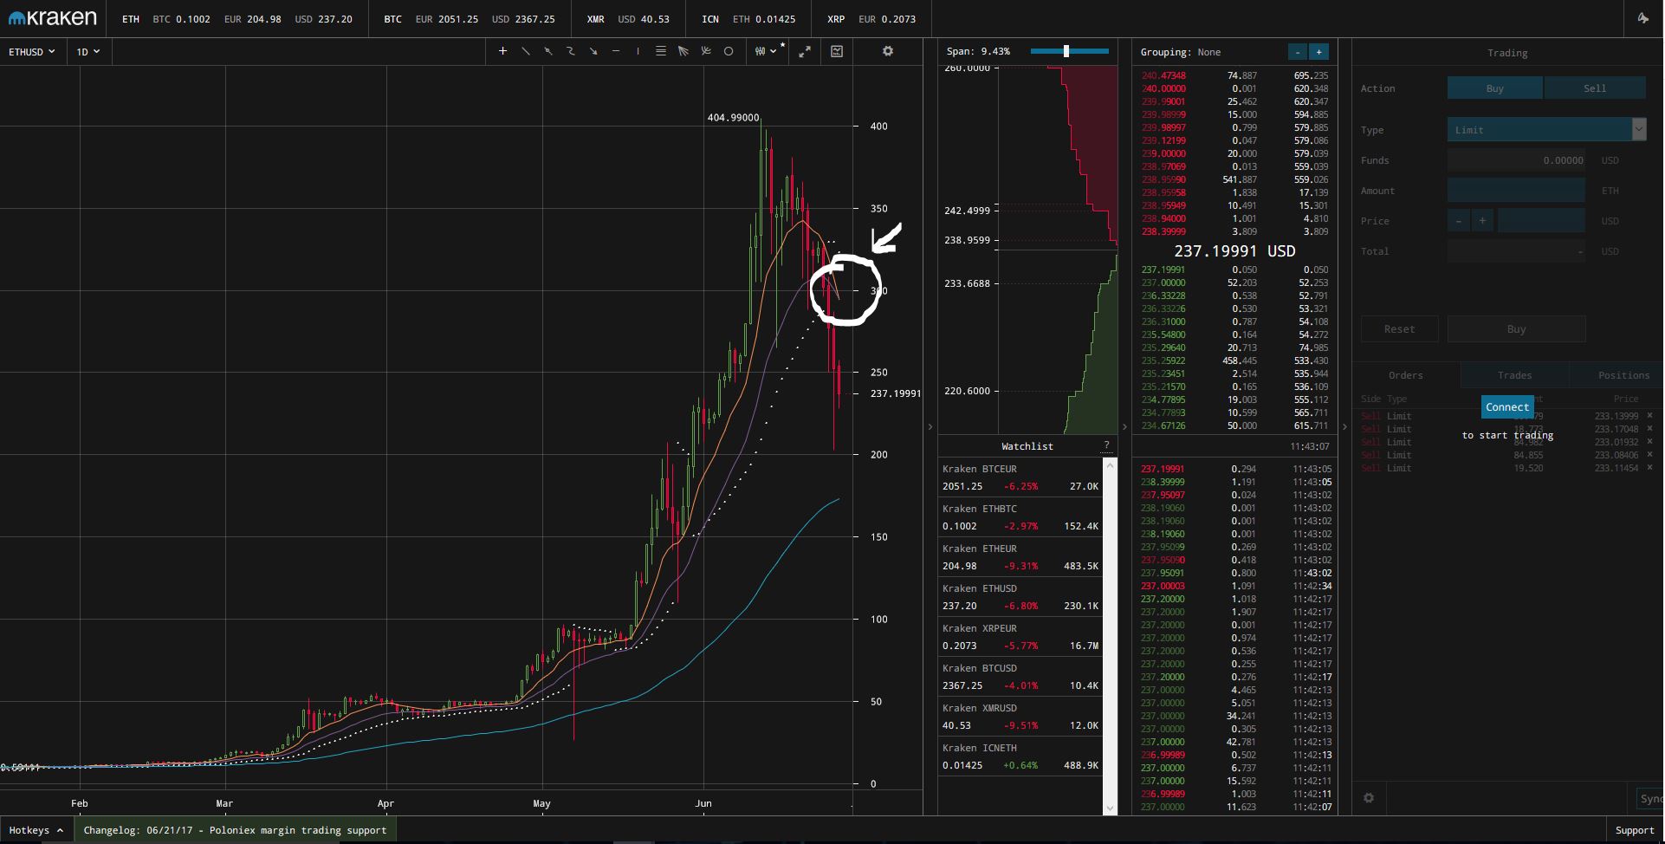The image size is (1665, 844).
Task: Select the XRP ticker group in header
Action: [x=871, y=19]
